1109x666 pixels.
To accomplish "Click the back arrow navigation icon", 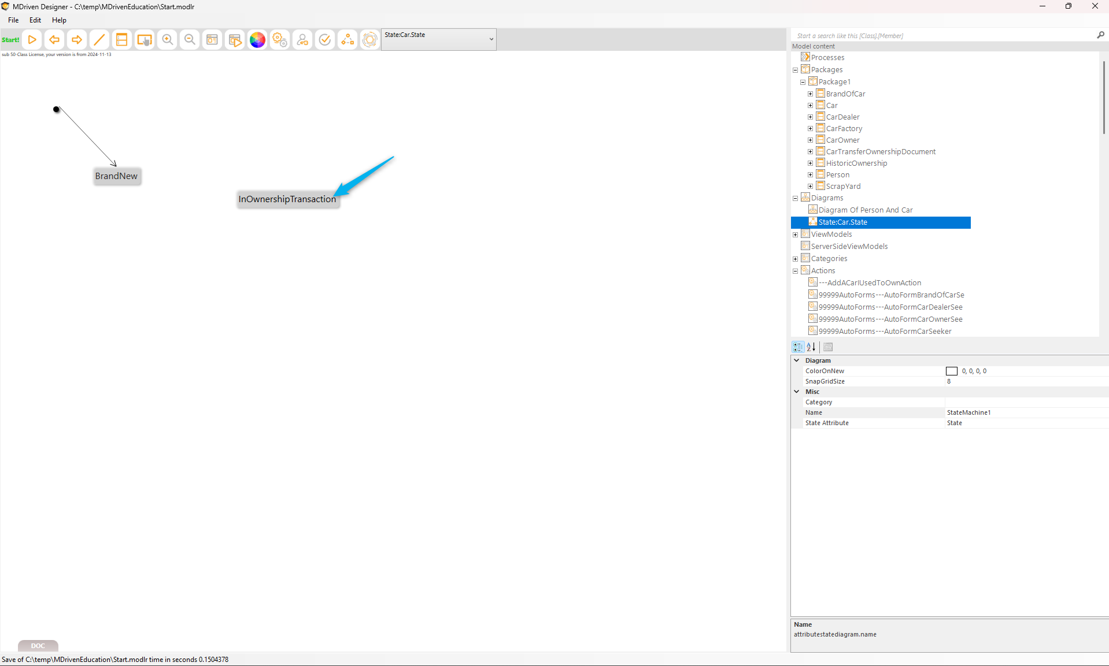I will 54,40.
